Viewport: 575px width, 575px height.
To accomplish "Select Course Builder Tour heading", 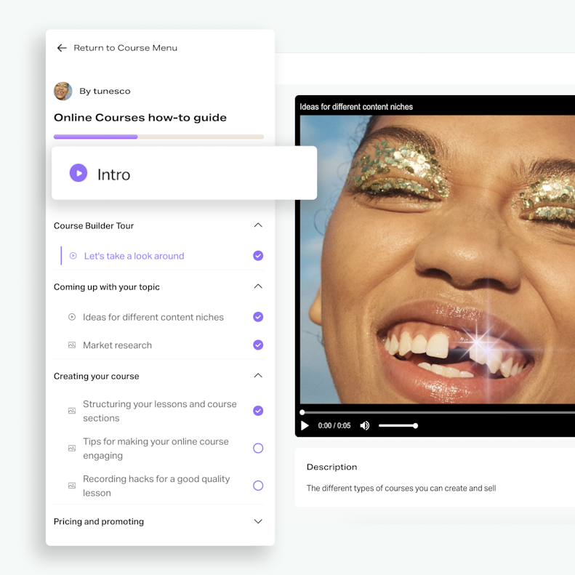I will [x=94, y=226].
